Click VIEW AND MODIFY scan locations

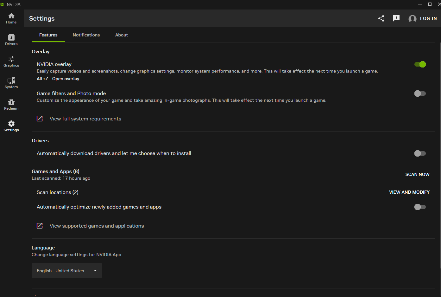click(409, 192)
